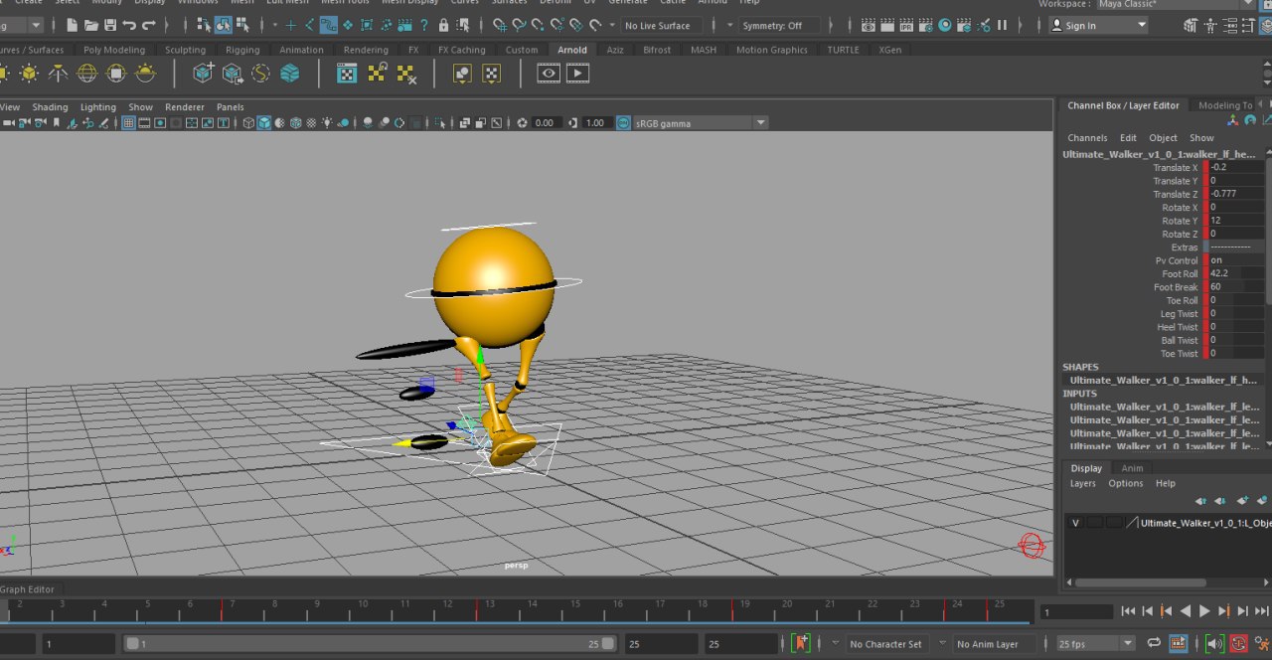
Task: Toggle viewport grid display
Action: click(128, 122)
